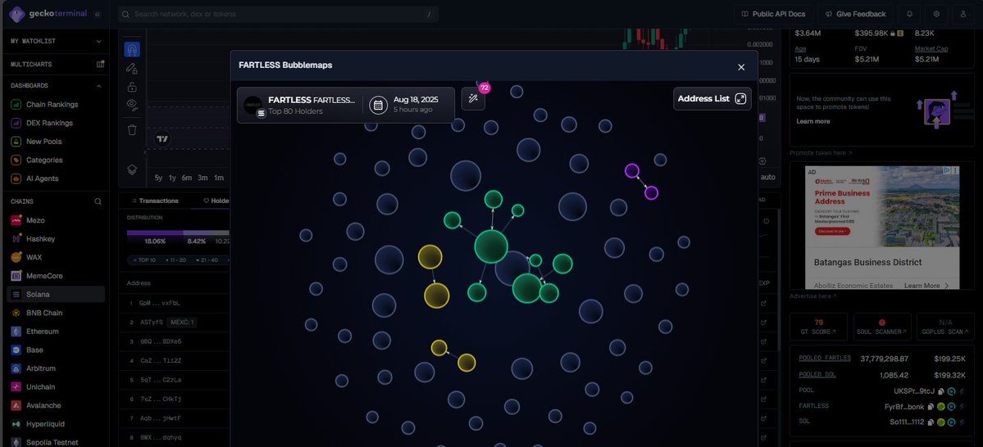The height and width of the screenshot is (447, 983).
Task: Click the calendar icon in Bubblemaps
Action: click(378, 105)
